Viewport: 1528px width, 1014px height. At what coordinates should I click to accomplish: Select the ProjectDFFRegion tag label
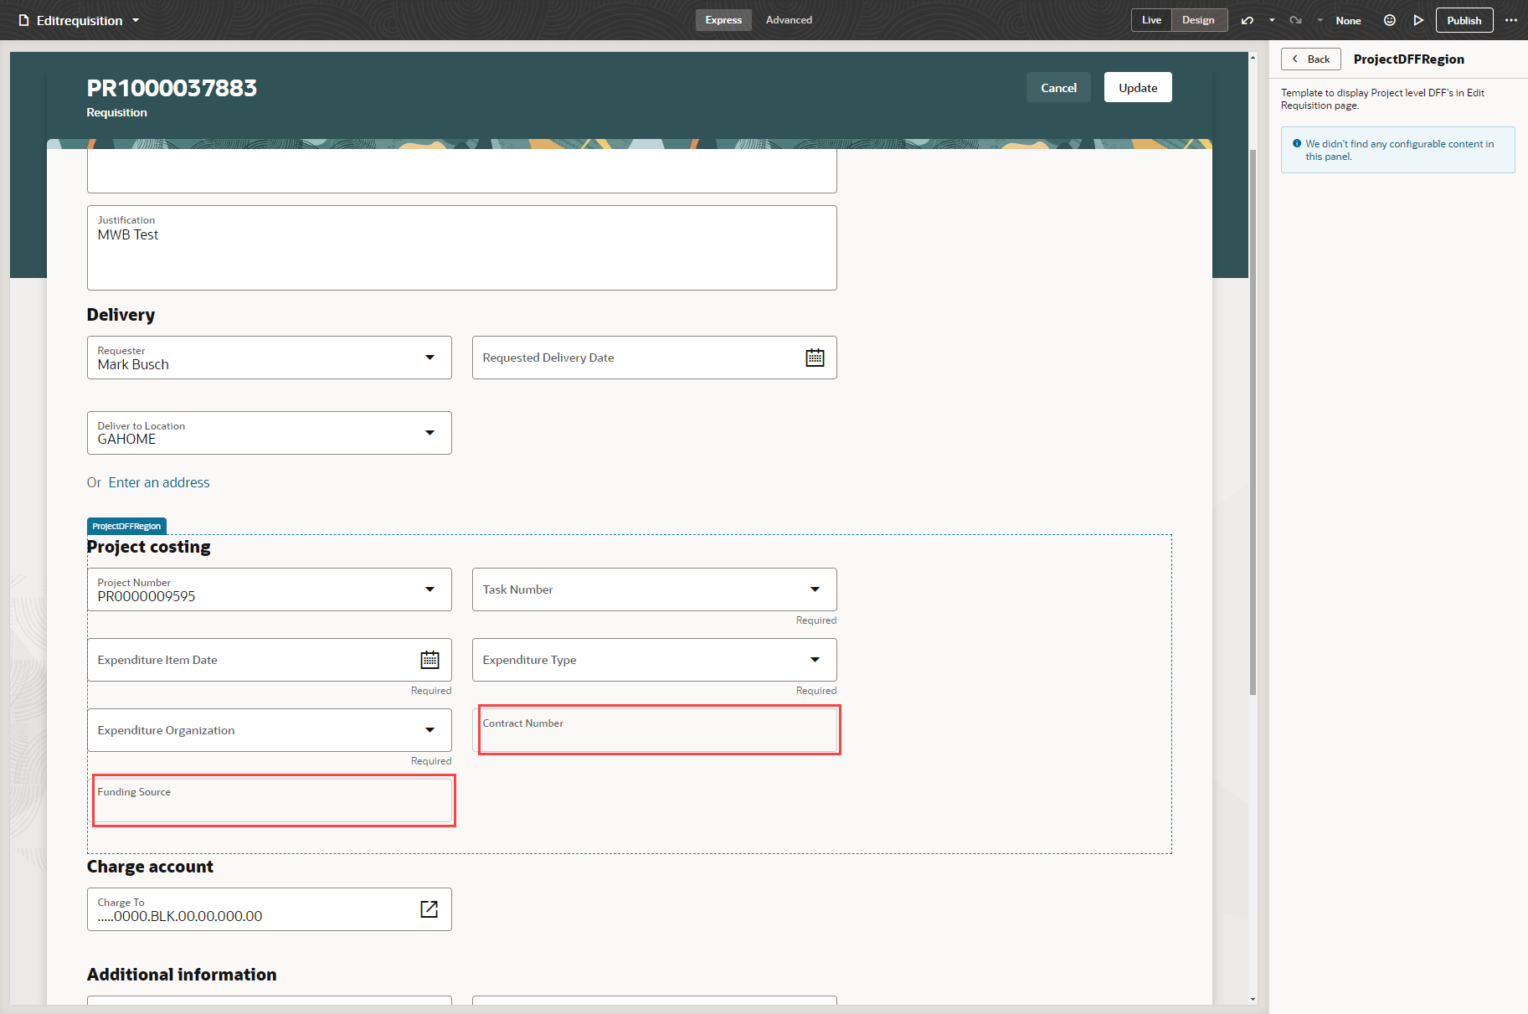(x=125, y=526)
